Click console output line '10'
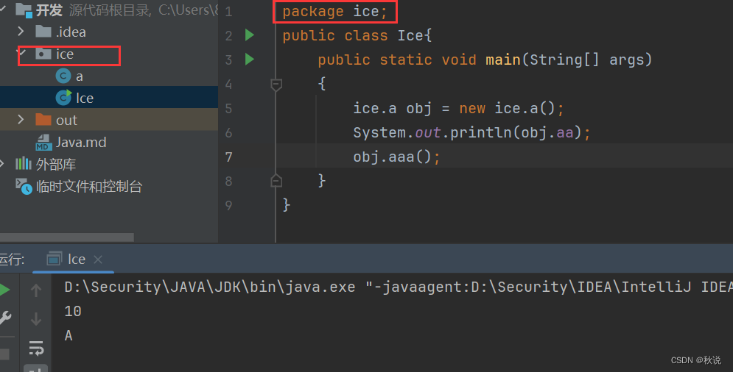Image resolution: width=733 pixels, height=372 pixels. click(73, 311)
